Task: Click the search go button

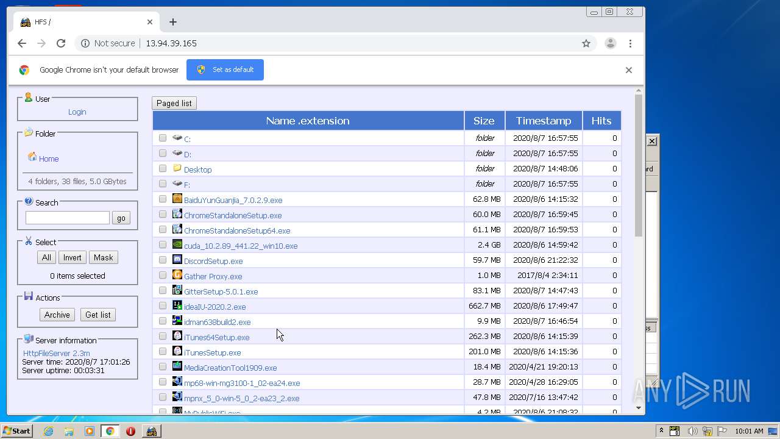Action: (x=121, y=218)
